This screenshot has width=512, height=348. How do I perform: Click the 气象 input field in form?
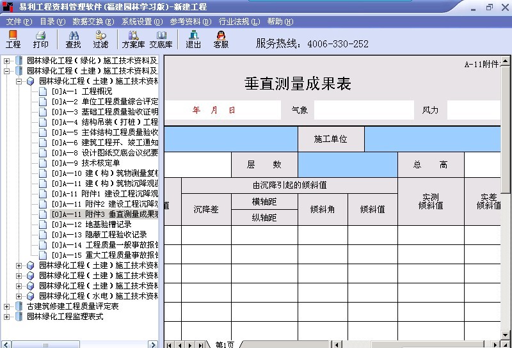click(x=364, y=110)
